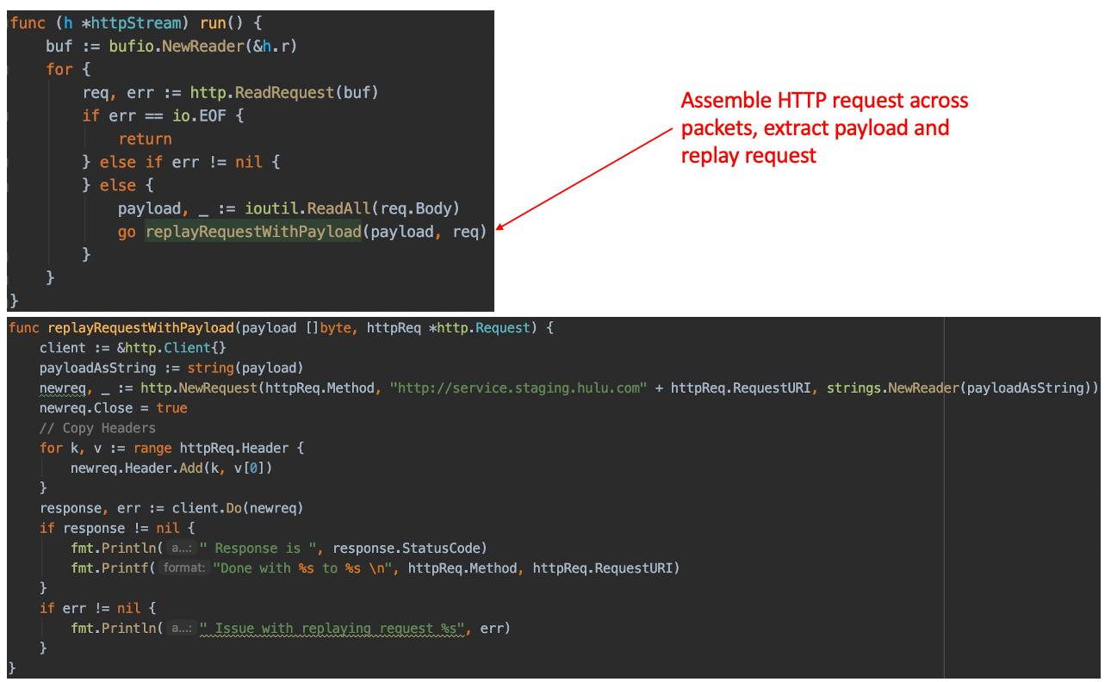
Task: Click "string(payload)" conversion
Action: coord(245,368)
